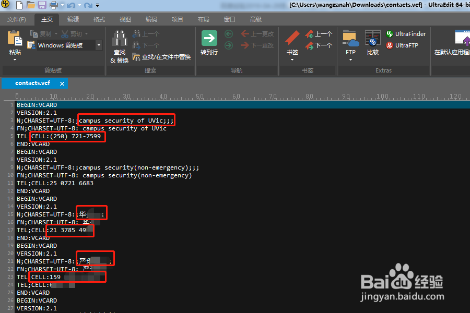Screen dimensions: 470x313
Task: Click the text 'BEGIN:VCARD' on line 1
Action: [x=37, y=105]
